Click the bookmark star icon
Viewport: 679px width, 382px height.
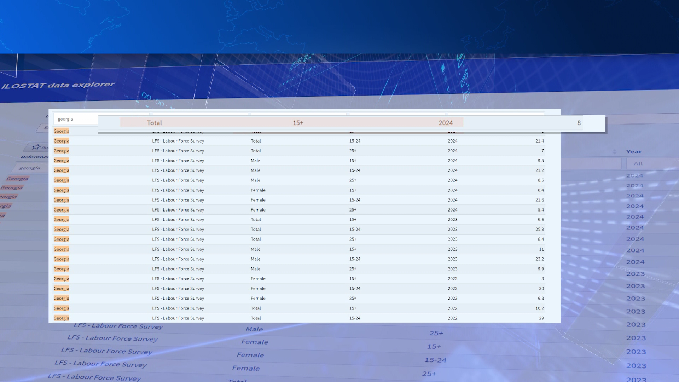click(36, 147)
